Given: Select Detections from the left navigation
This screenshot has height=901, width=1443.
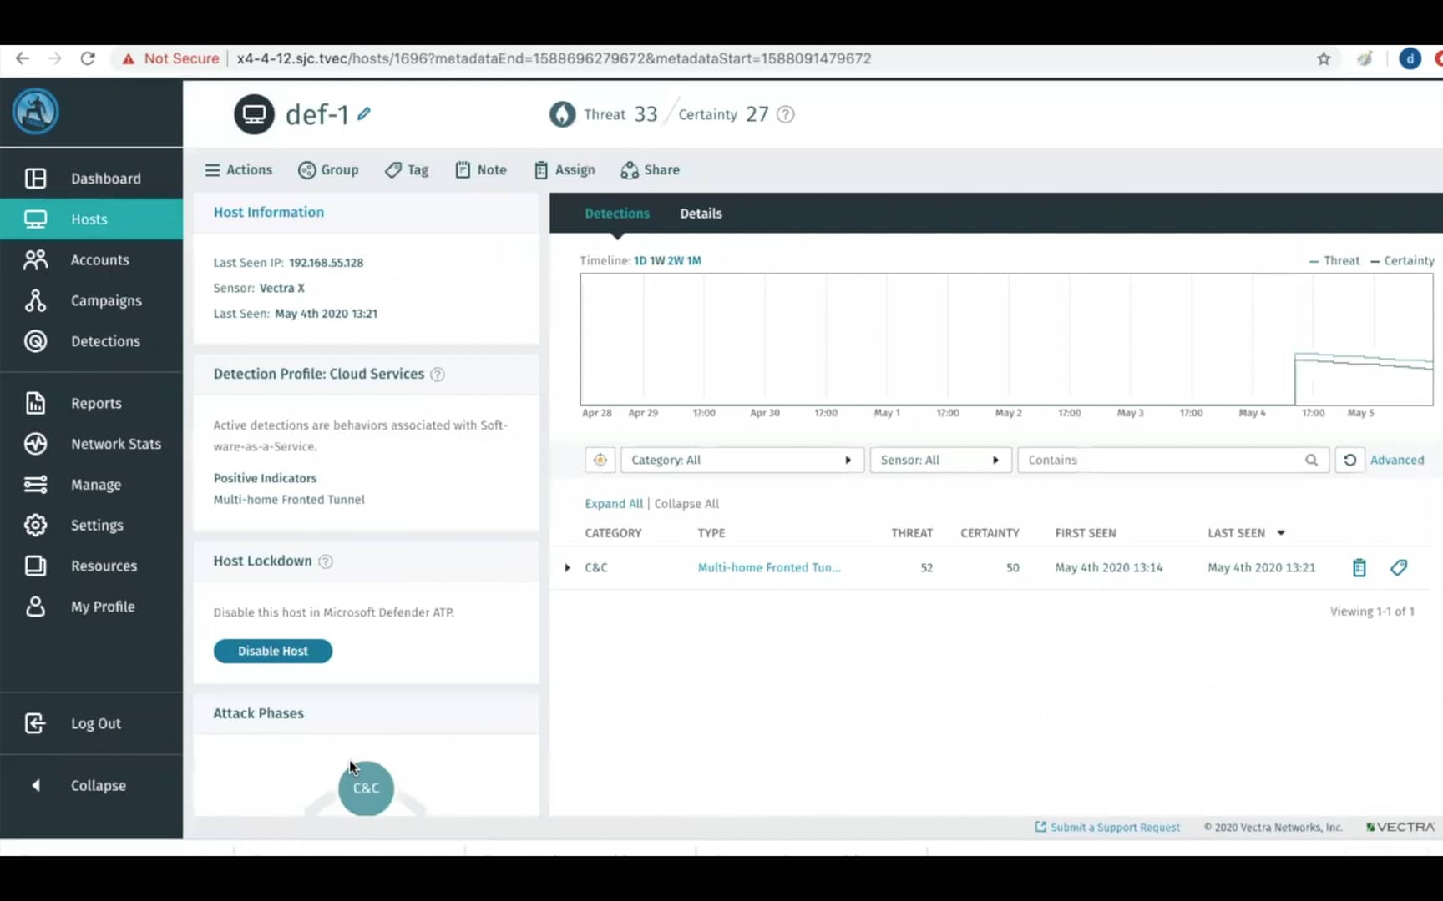Looking at the screenshot, I should click(105, 341).
